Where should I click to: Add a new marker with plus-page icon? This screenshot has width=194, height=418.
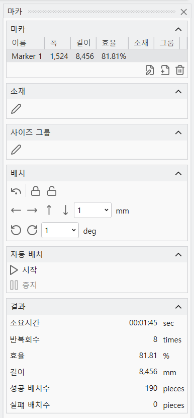pos(165,71)
